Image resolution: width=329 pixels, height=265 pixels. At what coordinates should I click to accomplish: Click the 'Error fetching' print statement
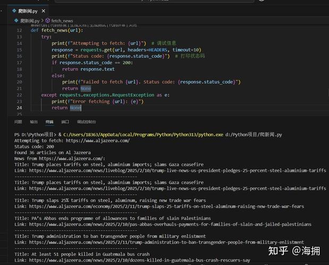coord(98,101)
